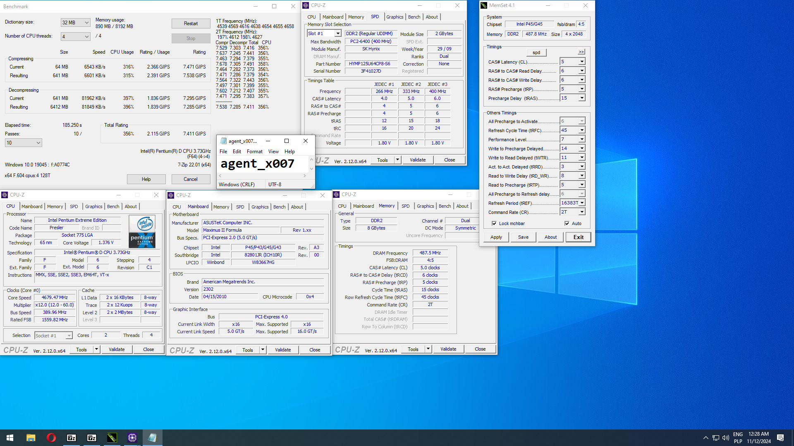Click Mainboard CPU-Z window title icon

pos(171,195)
